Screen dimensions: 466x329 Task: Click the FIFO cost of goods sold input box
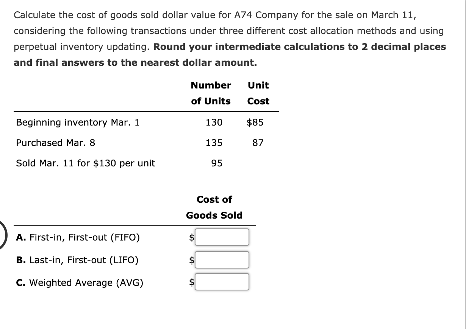click(222, 237)
